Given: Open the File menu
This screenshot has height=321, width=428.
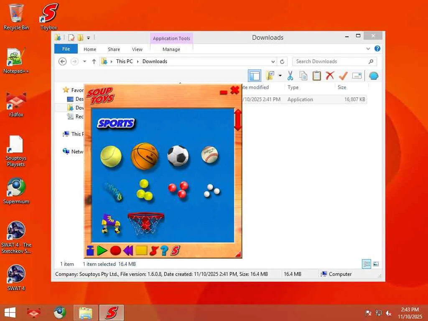Looking at the screenshot, I should pyautogui.click(x=66, y=49).
